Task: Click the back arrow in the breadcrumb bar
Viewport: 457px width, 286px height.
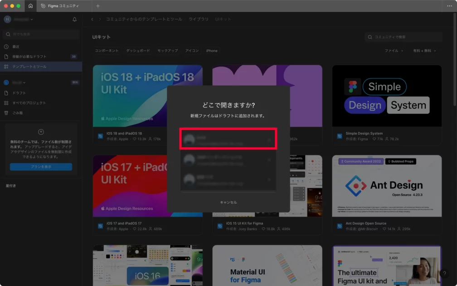Action: click(x=92, y=20)
